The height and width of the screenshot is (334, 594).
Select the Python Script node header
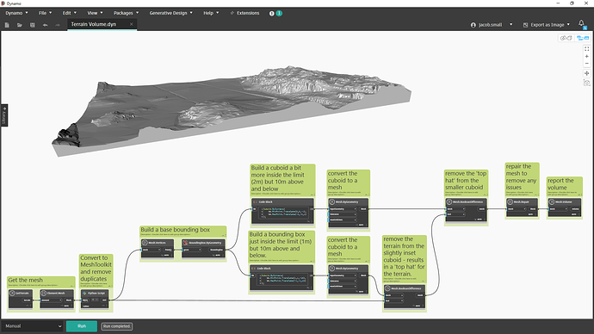pyautogui.click(x=95, y=293)
